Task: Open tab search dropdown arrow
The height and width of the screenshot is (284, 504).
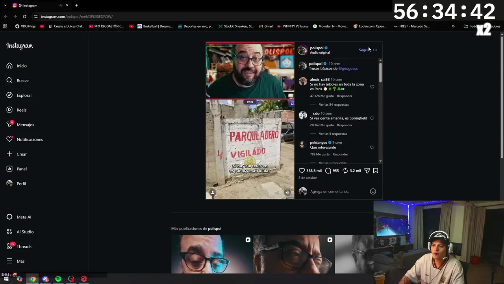Action: 5,6
